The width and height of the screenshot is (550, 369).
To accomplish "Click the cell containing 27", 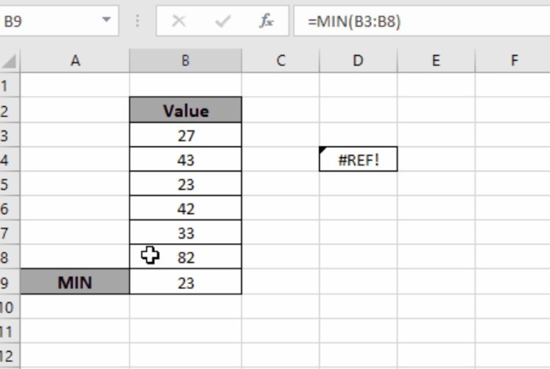I will 185,134.
